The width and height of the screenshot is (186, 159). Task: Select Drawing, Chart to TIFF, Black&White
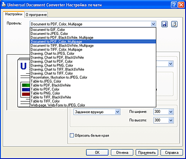pos(93,70)
